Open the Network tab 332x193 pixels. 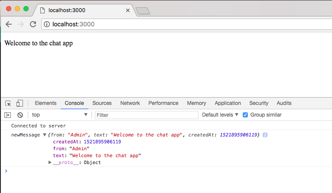130,103
